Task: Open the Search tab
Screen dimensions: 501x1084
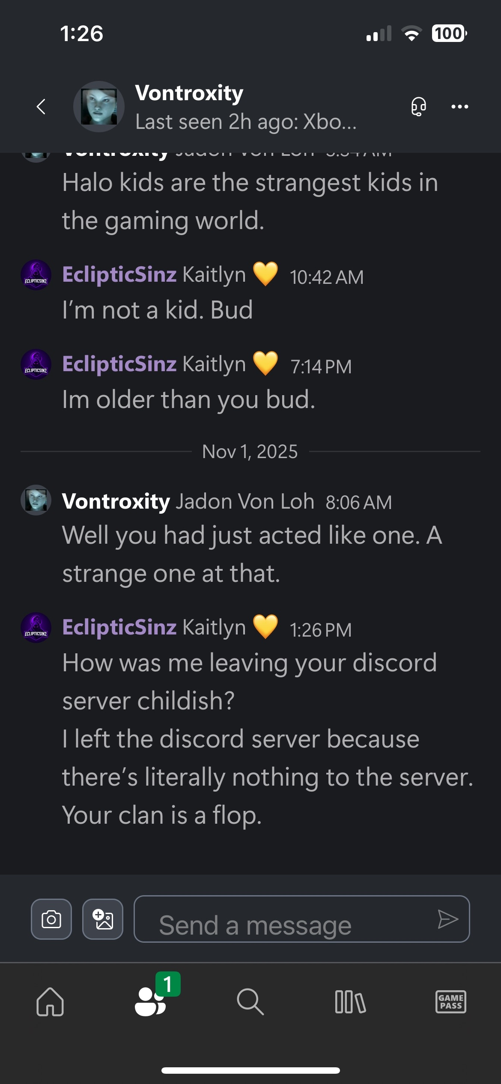Action: coord(250,1002)
